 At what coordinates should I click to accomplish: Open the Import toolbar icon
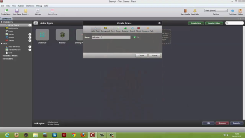pos(25,12)
